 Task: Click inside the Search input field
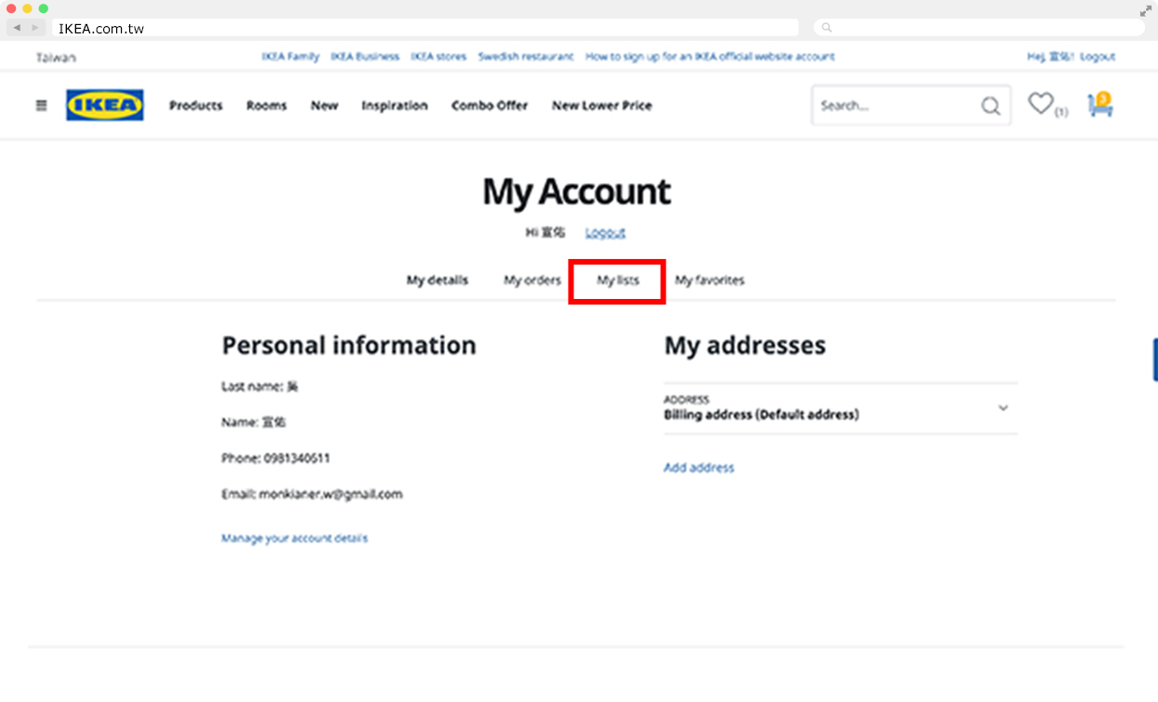pos(892,106)
